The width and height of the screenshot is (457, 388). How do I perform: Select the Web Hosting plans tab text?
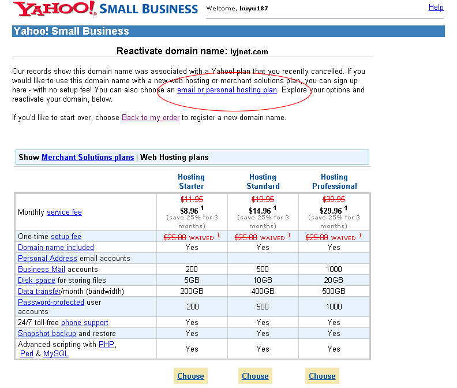coord(174,157)
